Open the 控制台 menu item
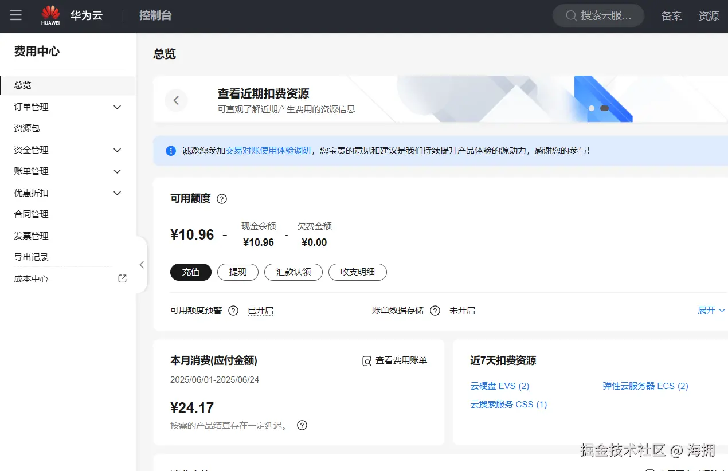 click(155, 15)
